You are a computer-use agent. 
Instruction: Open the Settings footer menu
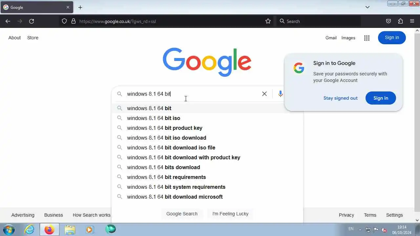(394, 215)
